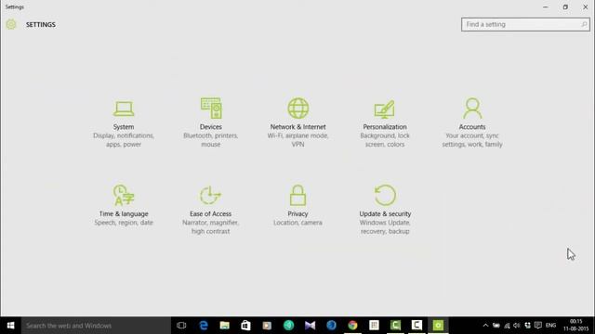This screenshot has width=595, height=334.
Task: Click 'Location, camera' description
Action: click(x=297, y=223)
